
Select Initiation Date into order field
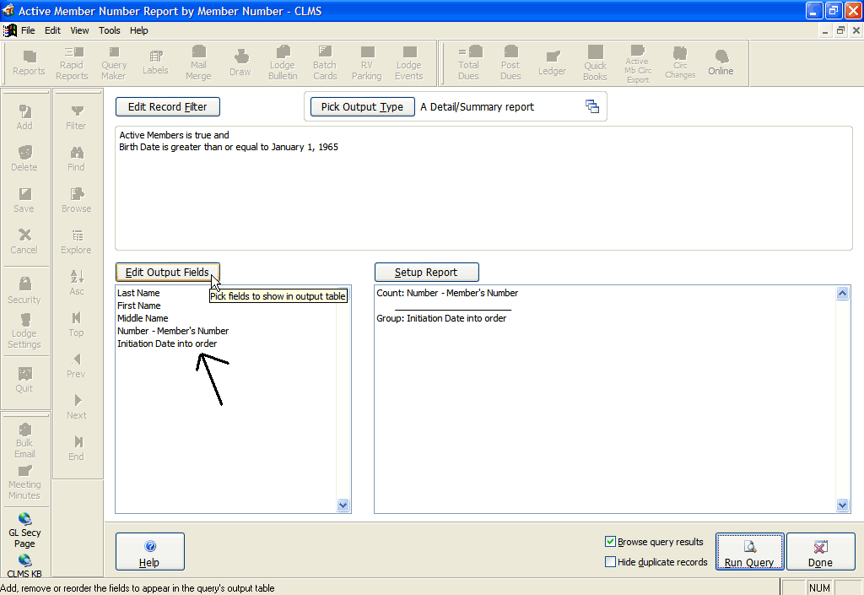click(167, 343)
